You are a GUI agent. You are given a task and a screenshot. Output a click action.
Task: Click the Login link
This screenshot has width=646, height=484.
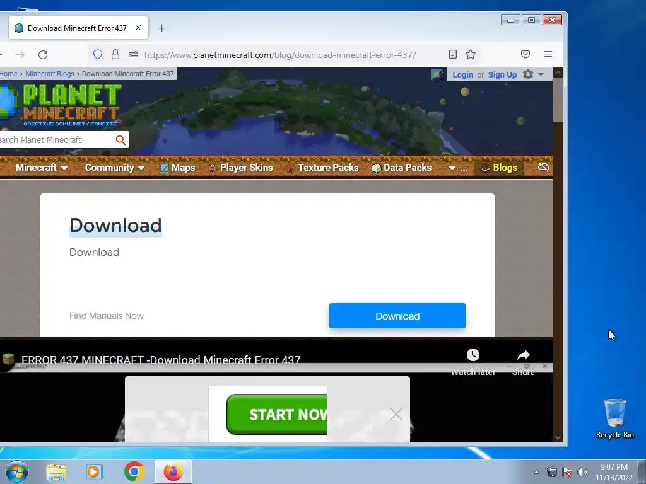click(x=462, y=75)
